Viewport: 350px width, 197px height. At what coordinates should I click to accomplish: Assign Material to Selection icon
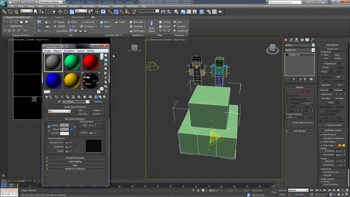coord(56,97)
